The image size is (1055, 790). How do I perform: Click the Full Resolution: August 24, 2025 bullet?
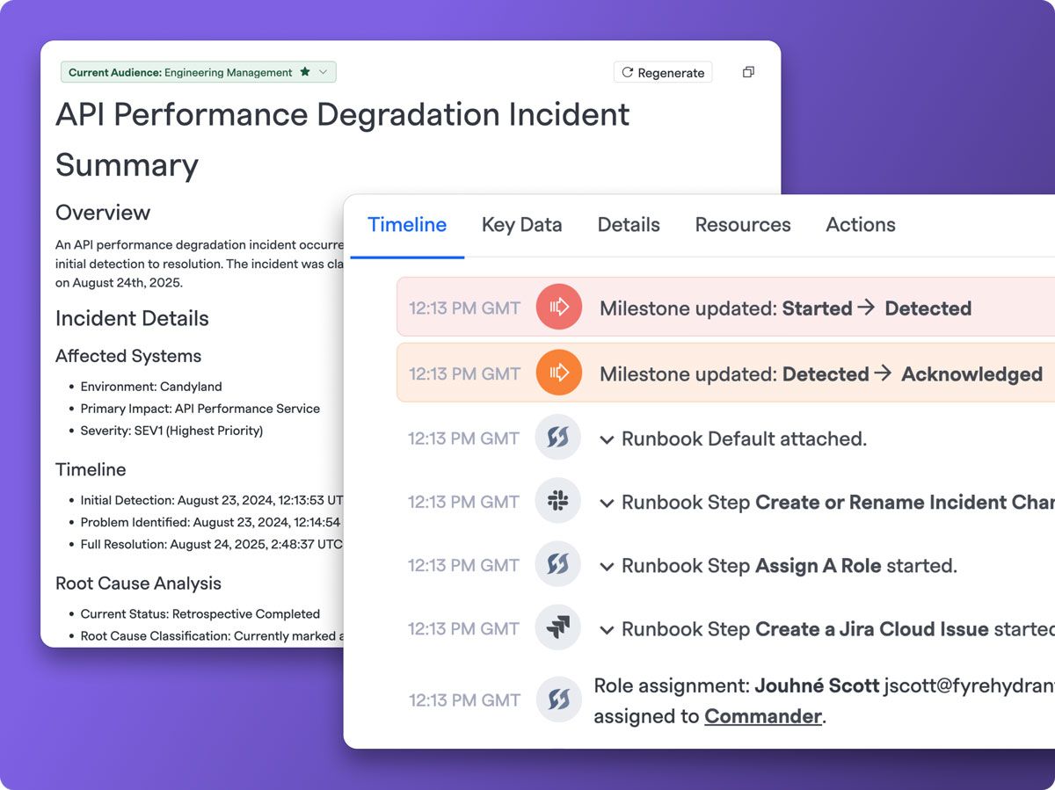coord(211,544)
